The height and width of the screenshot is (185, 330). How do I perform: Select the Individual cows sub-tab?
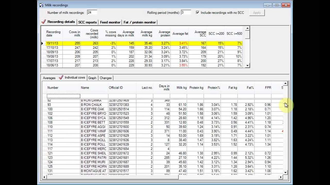(x=72, y=78)
